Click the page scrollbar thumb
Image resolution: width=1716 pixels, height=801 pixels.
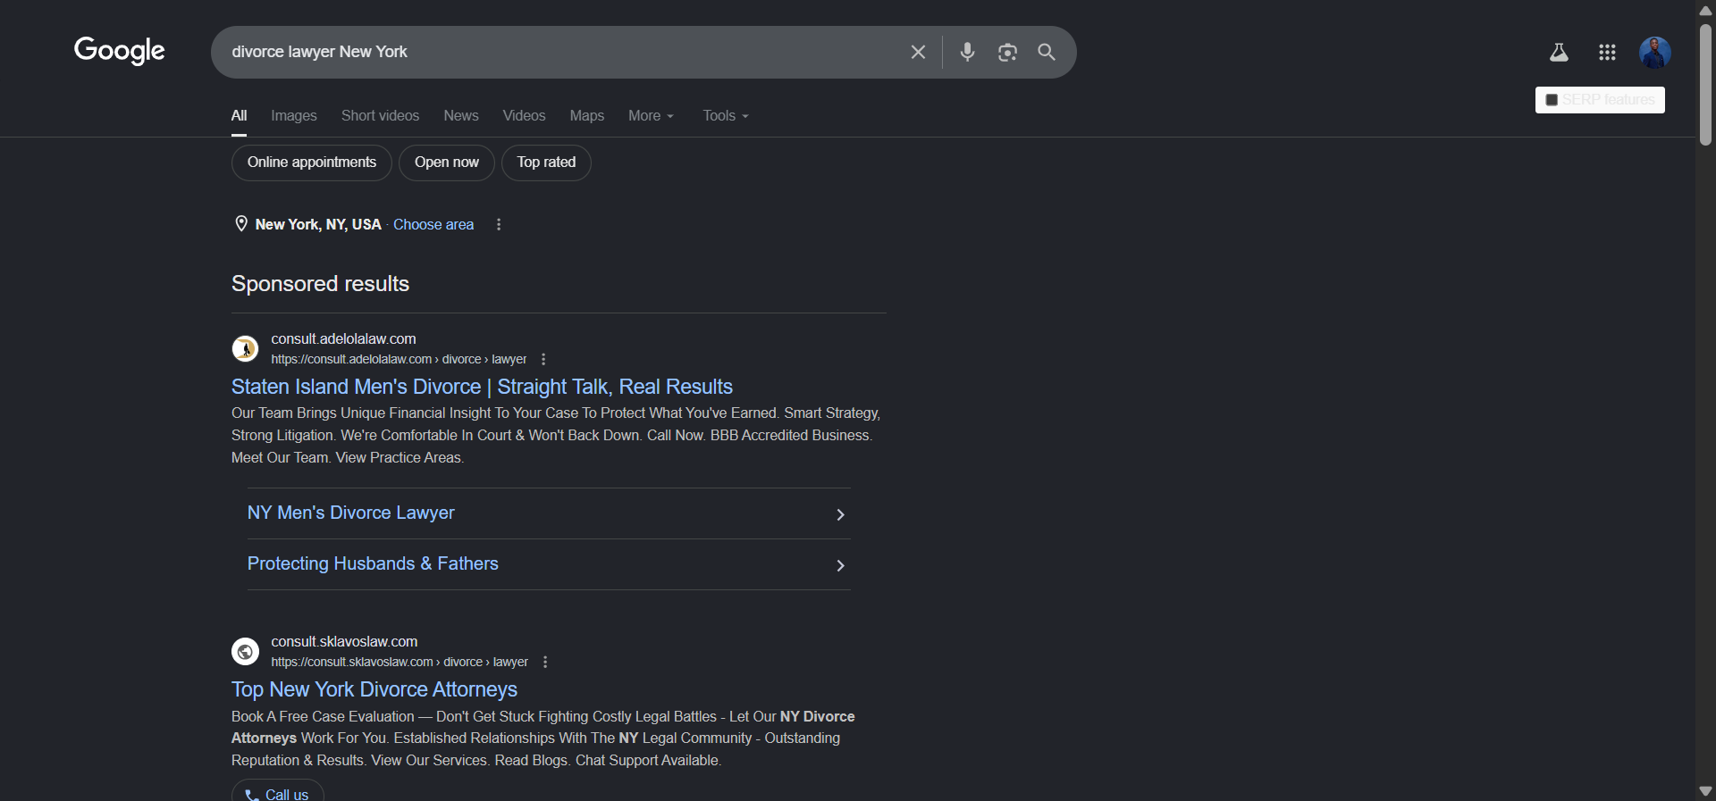click(x=1705, y=85)
